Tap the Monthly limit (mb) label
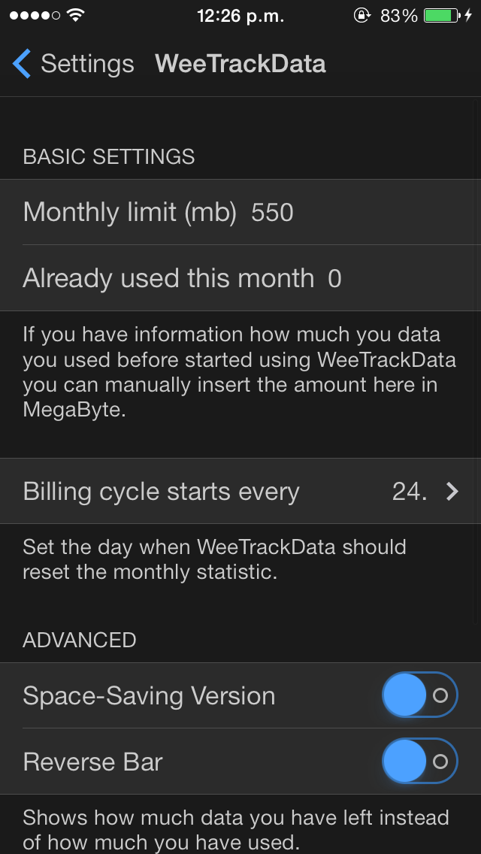This screenshot has width=481, height=854. click(x=129, y=213)
